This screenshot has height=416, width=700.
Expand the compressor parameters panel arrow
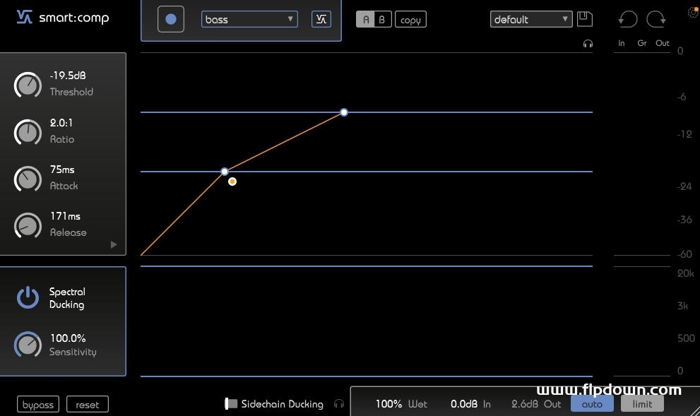114,244
